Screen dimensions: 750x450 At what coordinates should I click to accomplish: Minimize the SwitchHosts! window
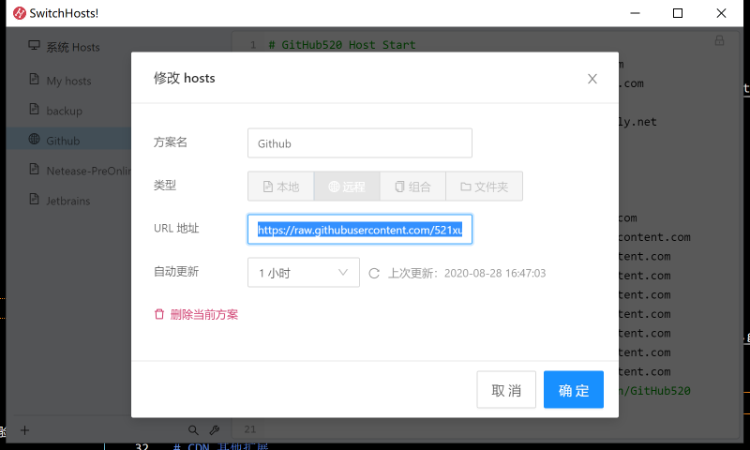(635, 13)
